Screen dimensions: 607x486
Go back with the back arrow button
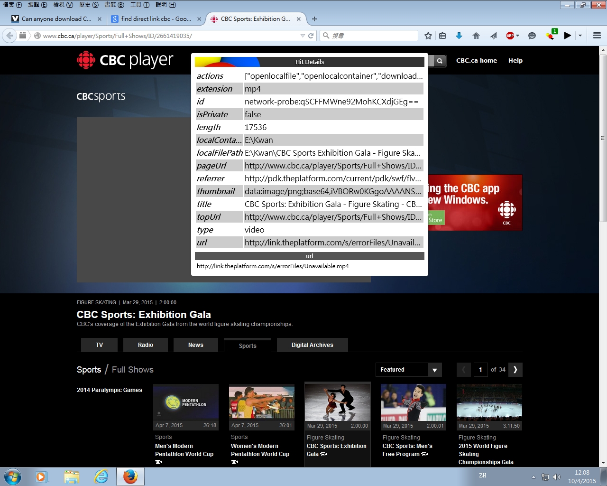coord(9,36)
